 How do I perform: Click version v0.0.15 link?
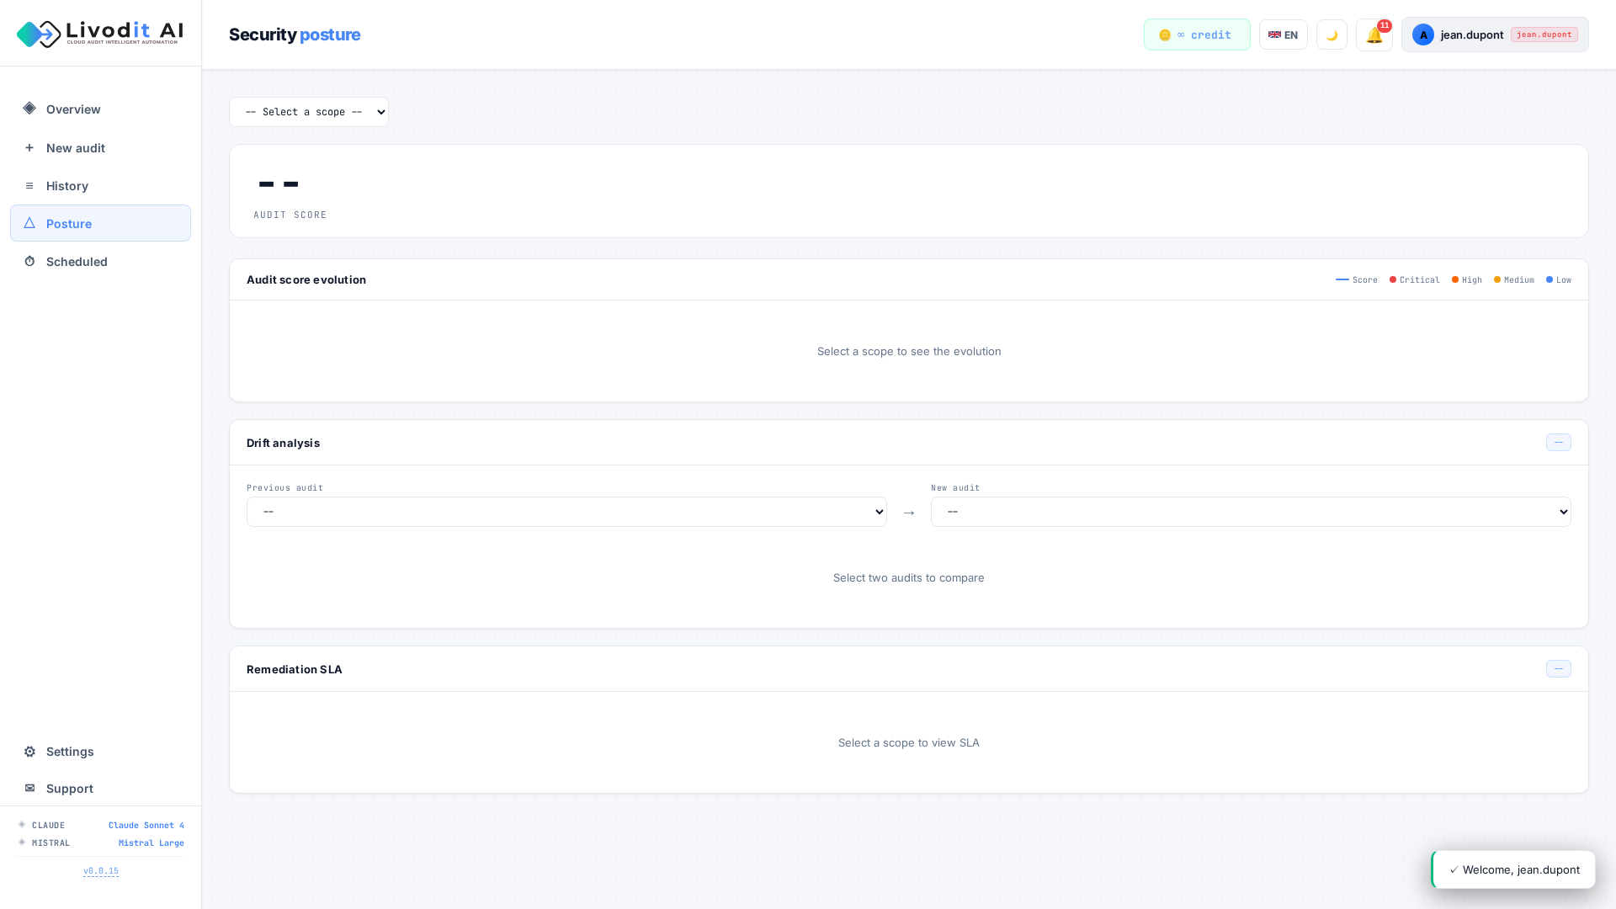pos(101,871)
